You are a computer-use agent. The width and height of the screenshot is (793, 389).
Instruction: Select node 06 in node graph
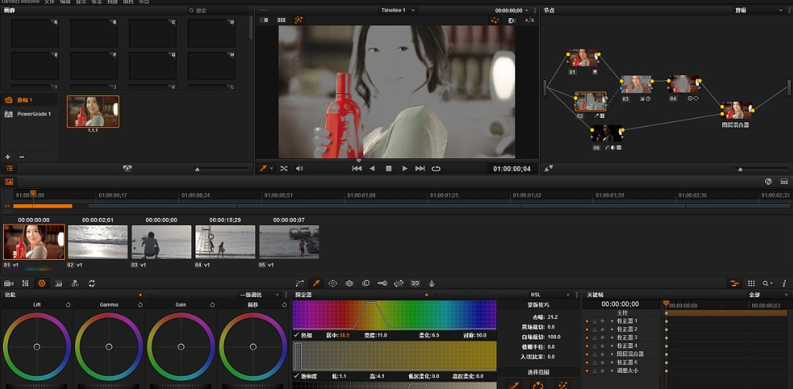click(x=606, y=133)
